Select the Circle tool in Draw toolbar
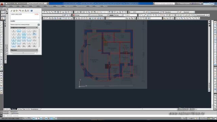This screenshot has width=217, height=122. pyautogui.click(x=1, y=37)
